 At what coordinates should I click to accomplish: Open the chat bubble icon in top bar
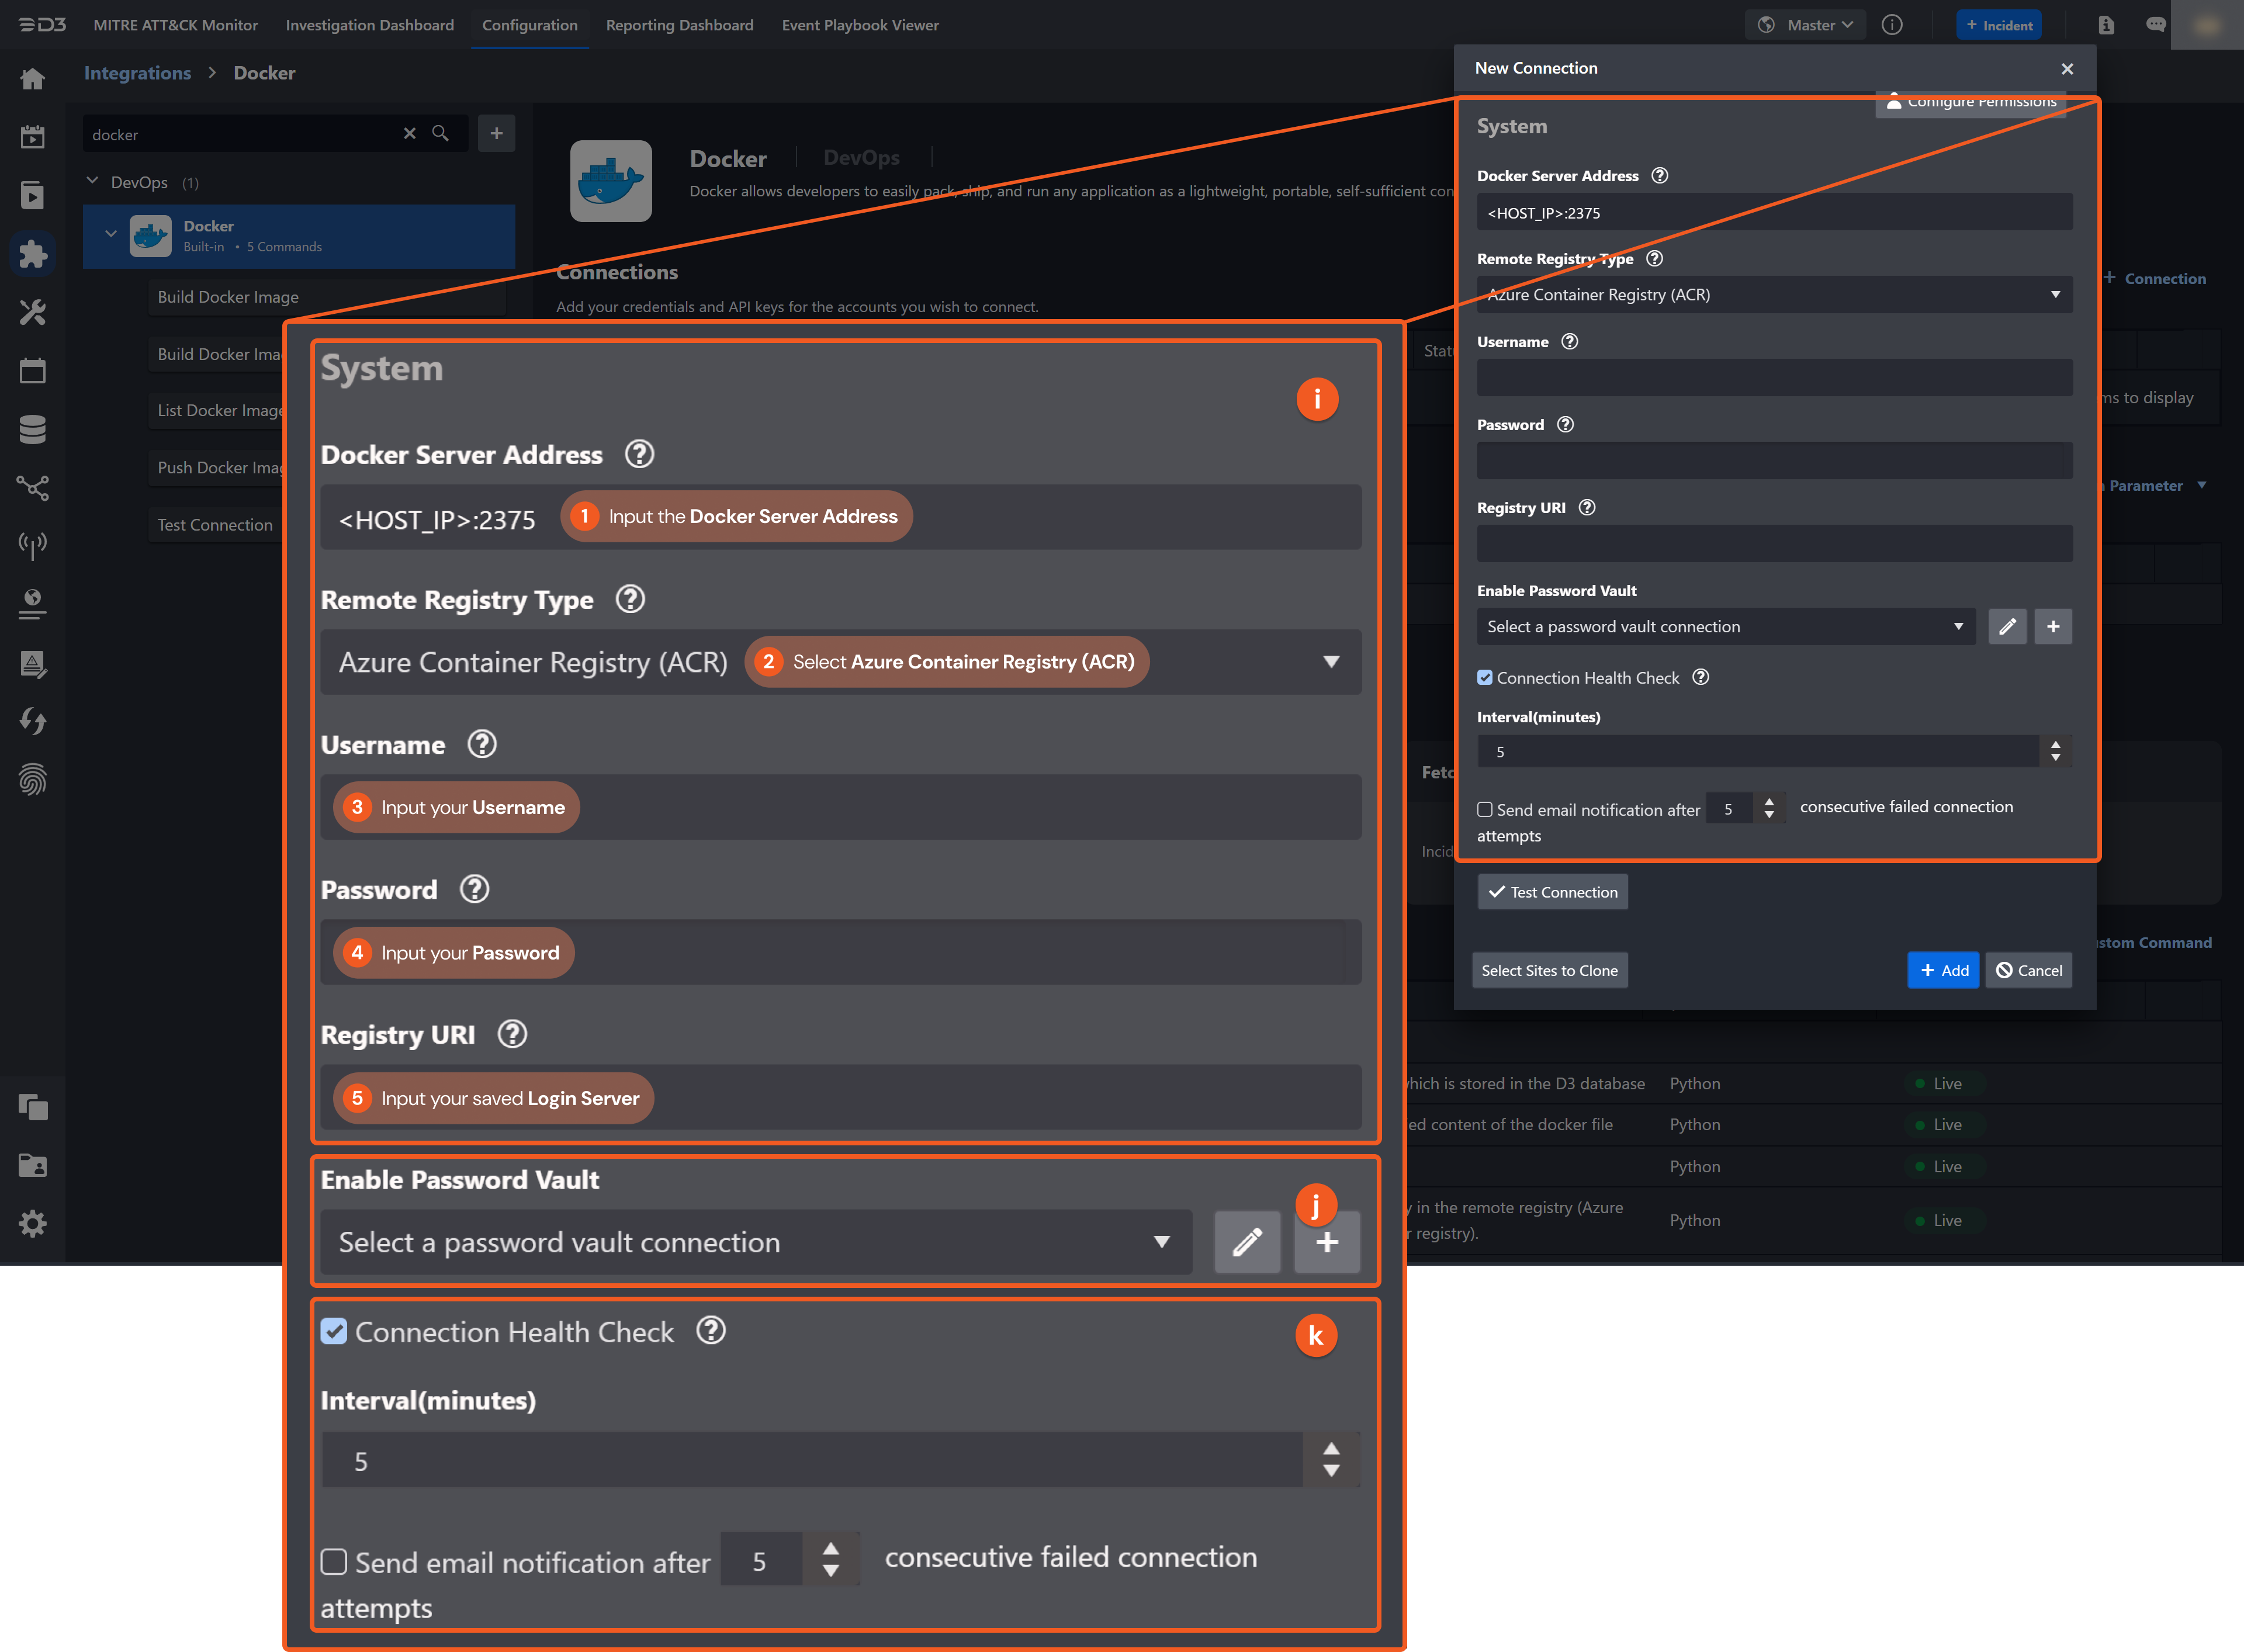(2156, 24)
